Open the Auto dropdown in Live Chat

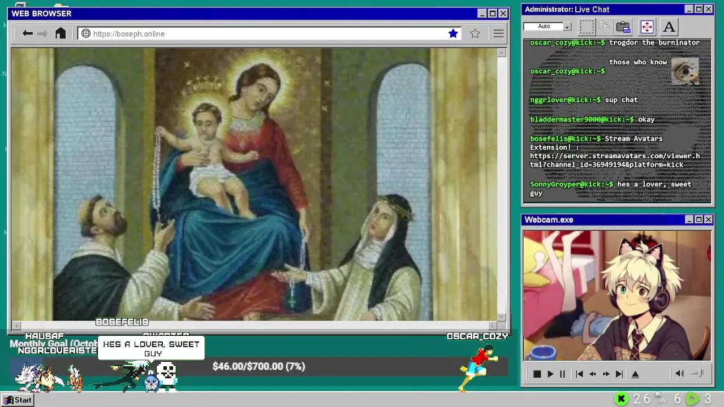click(x=567, y=27)
